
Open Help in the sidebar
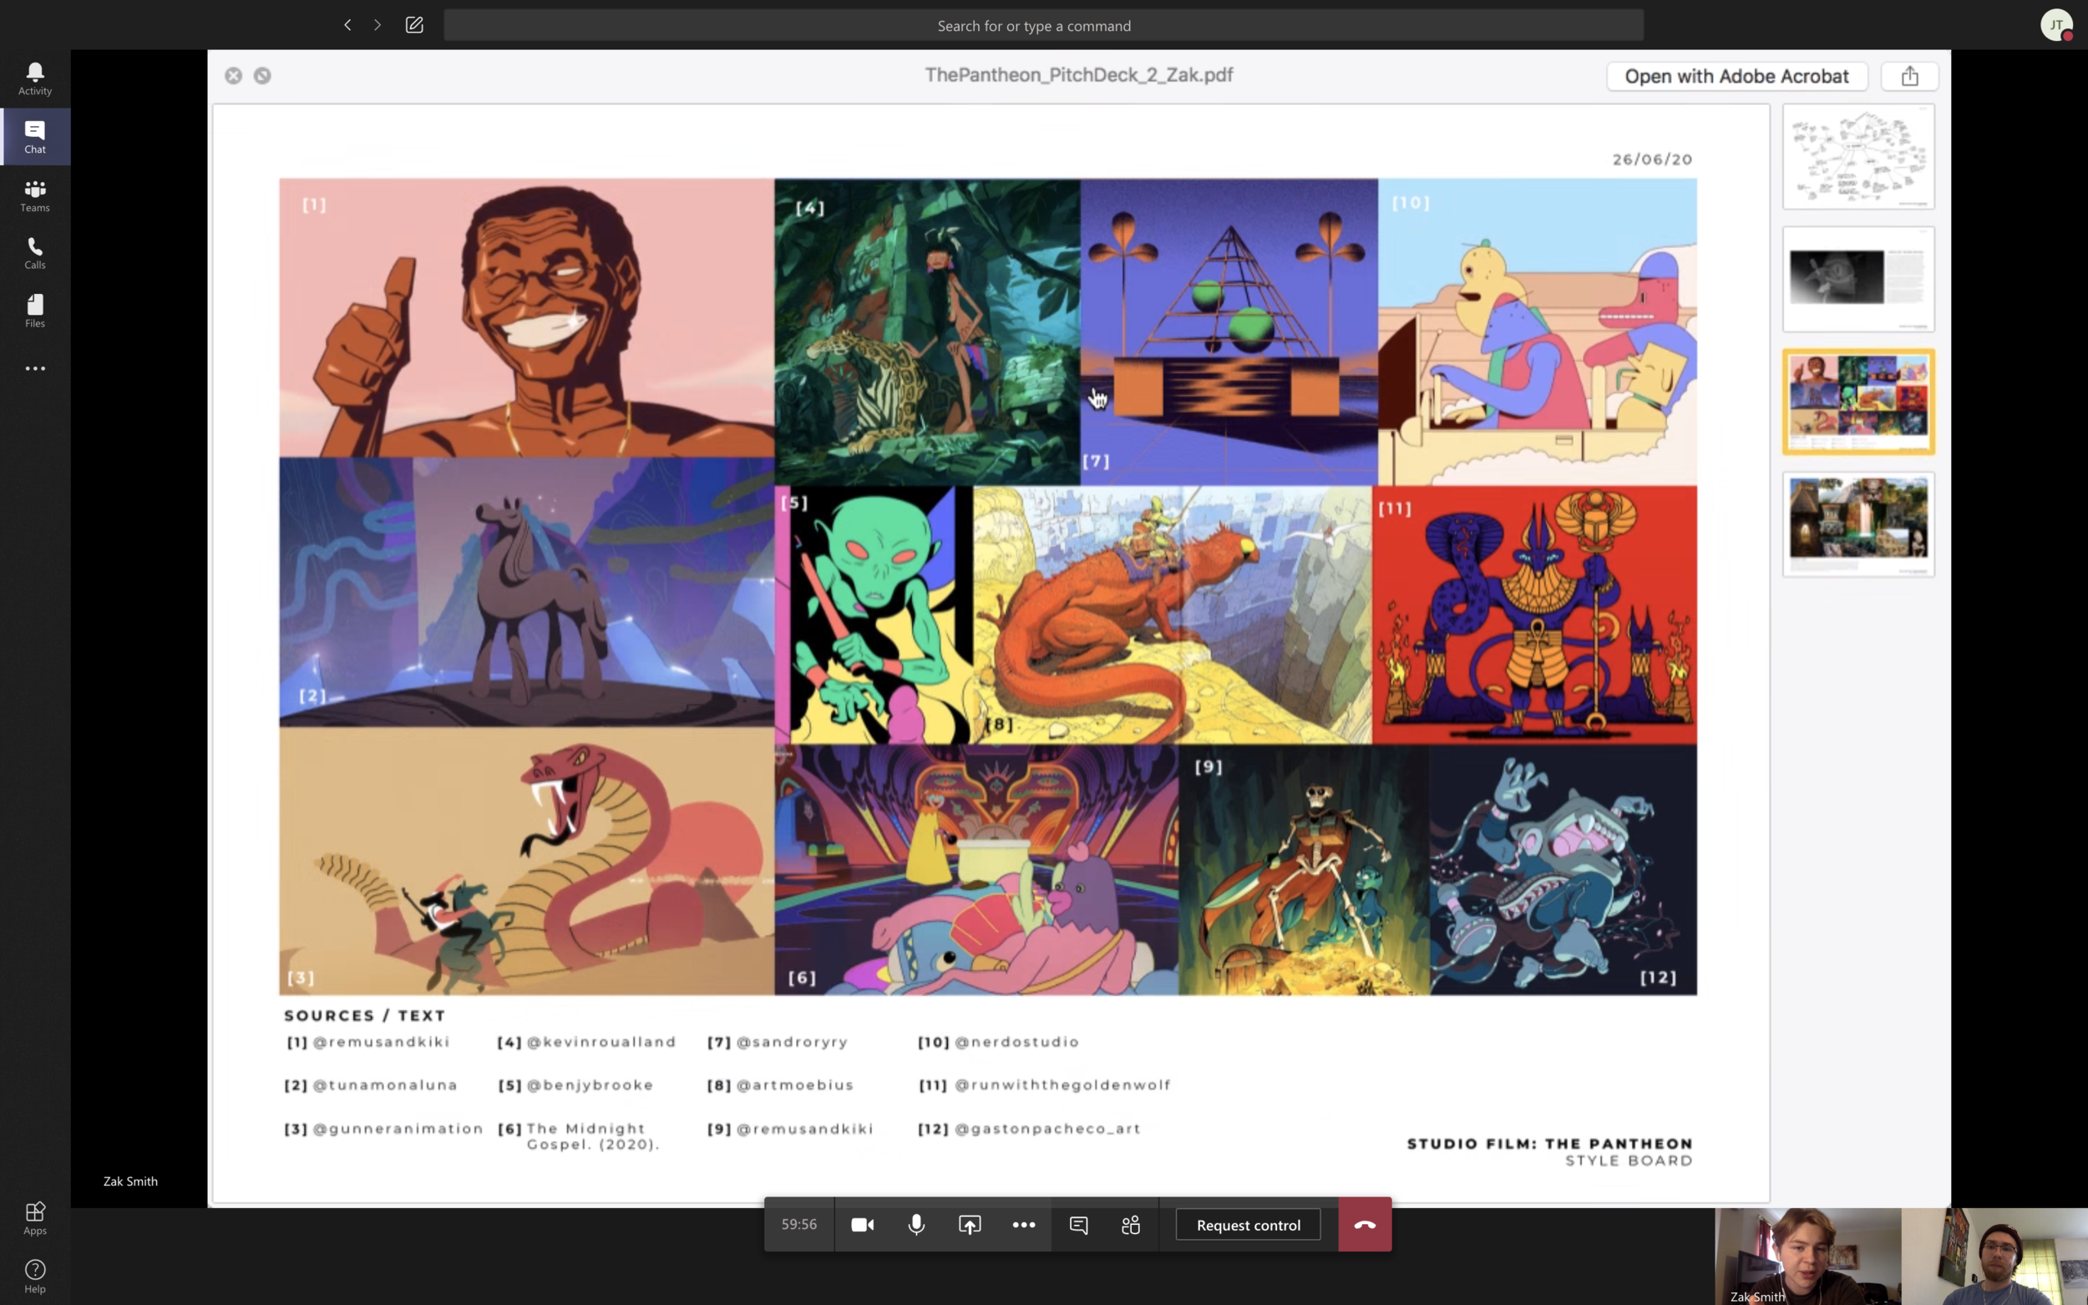coord(34,1276)
